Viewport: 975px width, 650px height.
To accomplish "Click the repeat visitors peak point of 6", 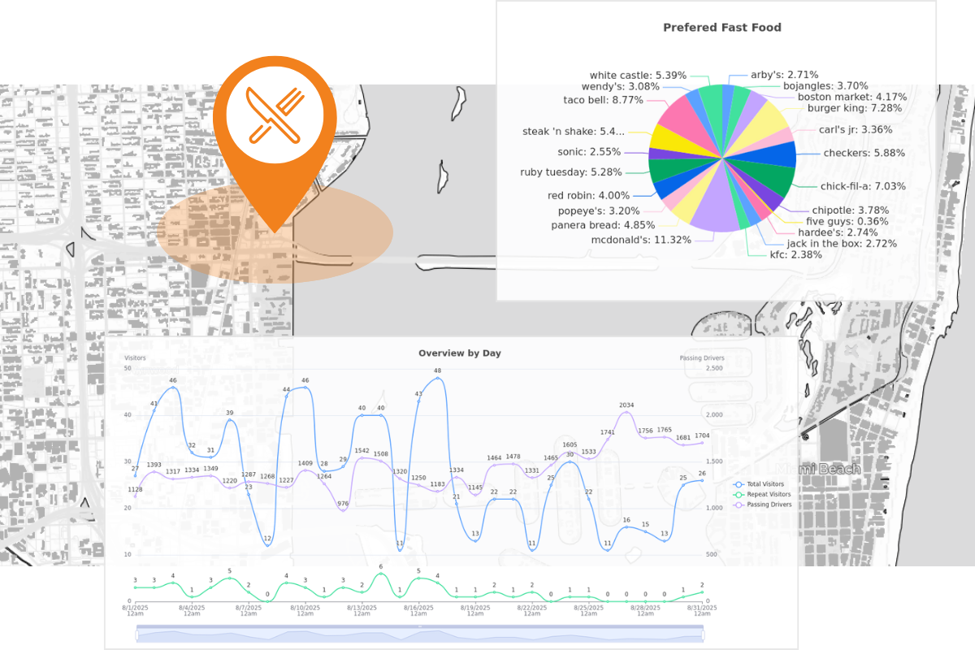I will point(380,574).
